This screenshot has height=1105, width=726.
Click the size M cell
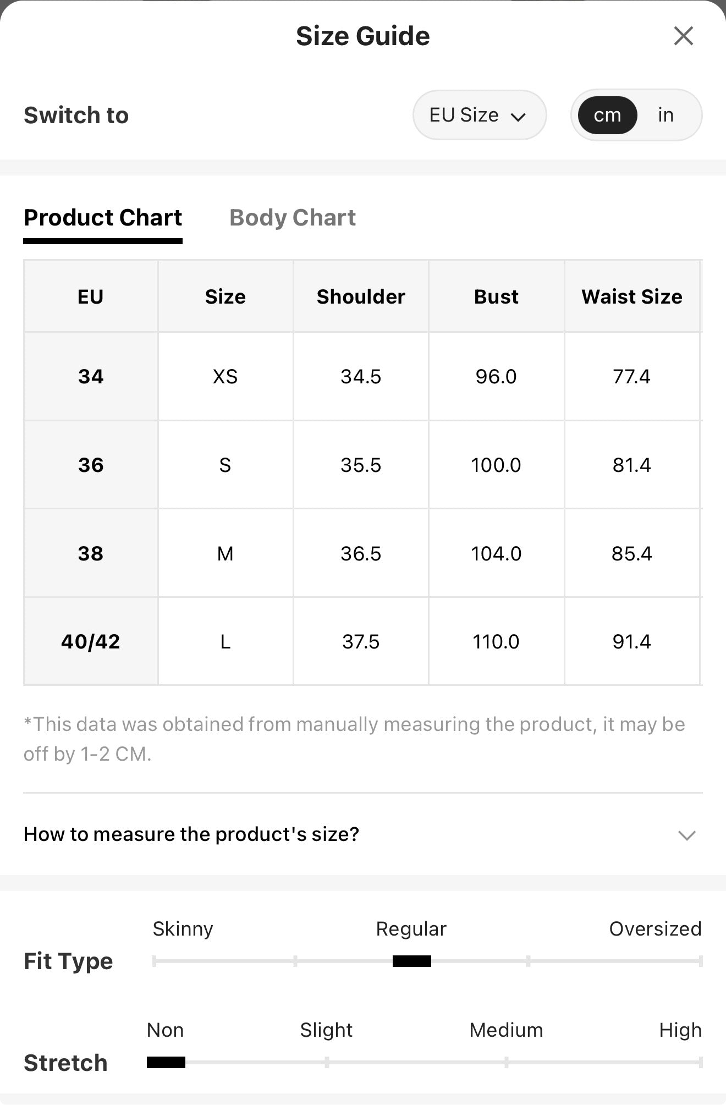click(226, 553)
